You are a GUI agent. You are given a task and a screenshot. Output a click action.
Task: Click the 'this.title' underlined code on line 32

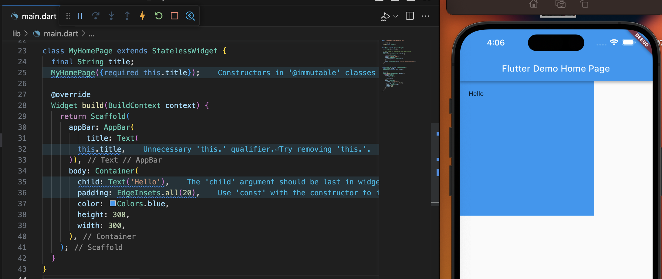[x=100, y=149]
